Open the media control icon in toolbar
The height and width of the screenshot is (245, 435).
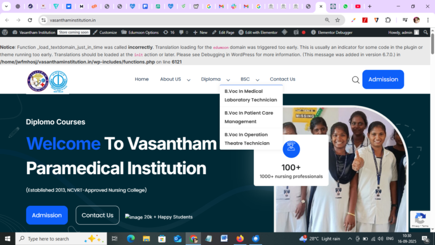405,20
